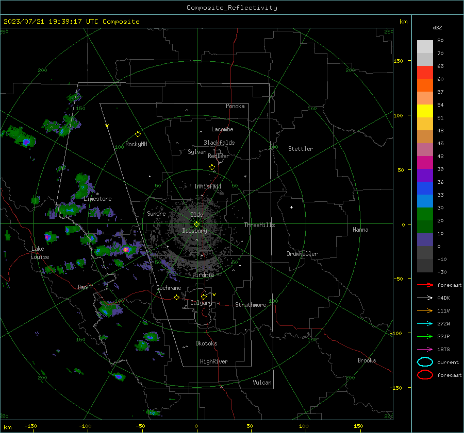Click the Cochrane map label

point(169,288)
